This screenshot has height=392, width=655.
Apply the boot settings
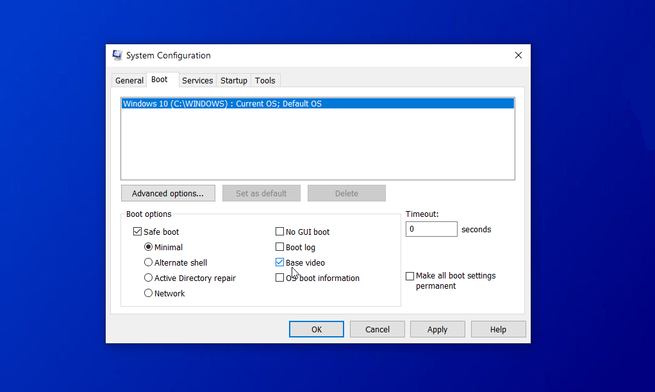click(x=437, y=329)
